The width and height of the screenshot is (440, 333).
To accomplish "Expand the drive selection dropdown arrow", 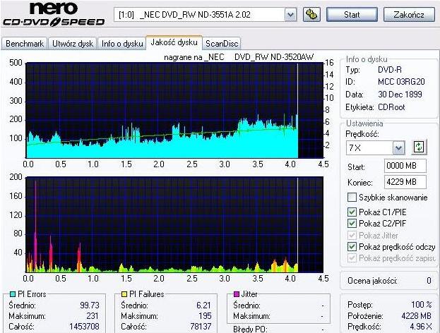I will point(291,15).
